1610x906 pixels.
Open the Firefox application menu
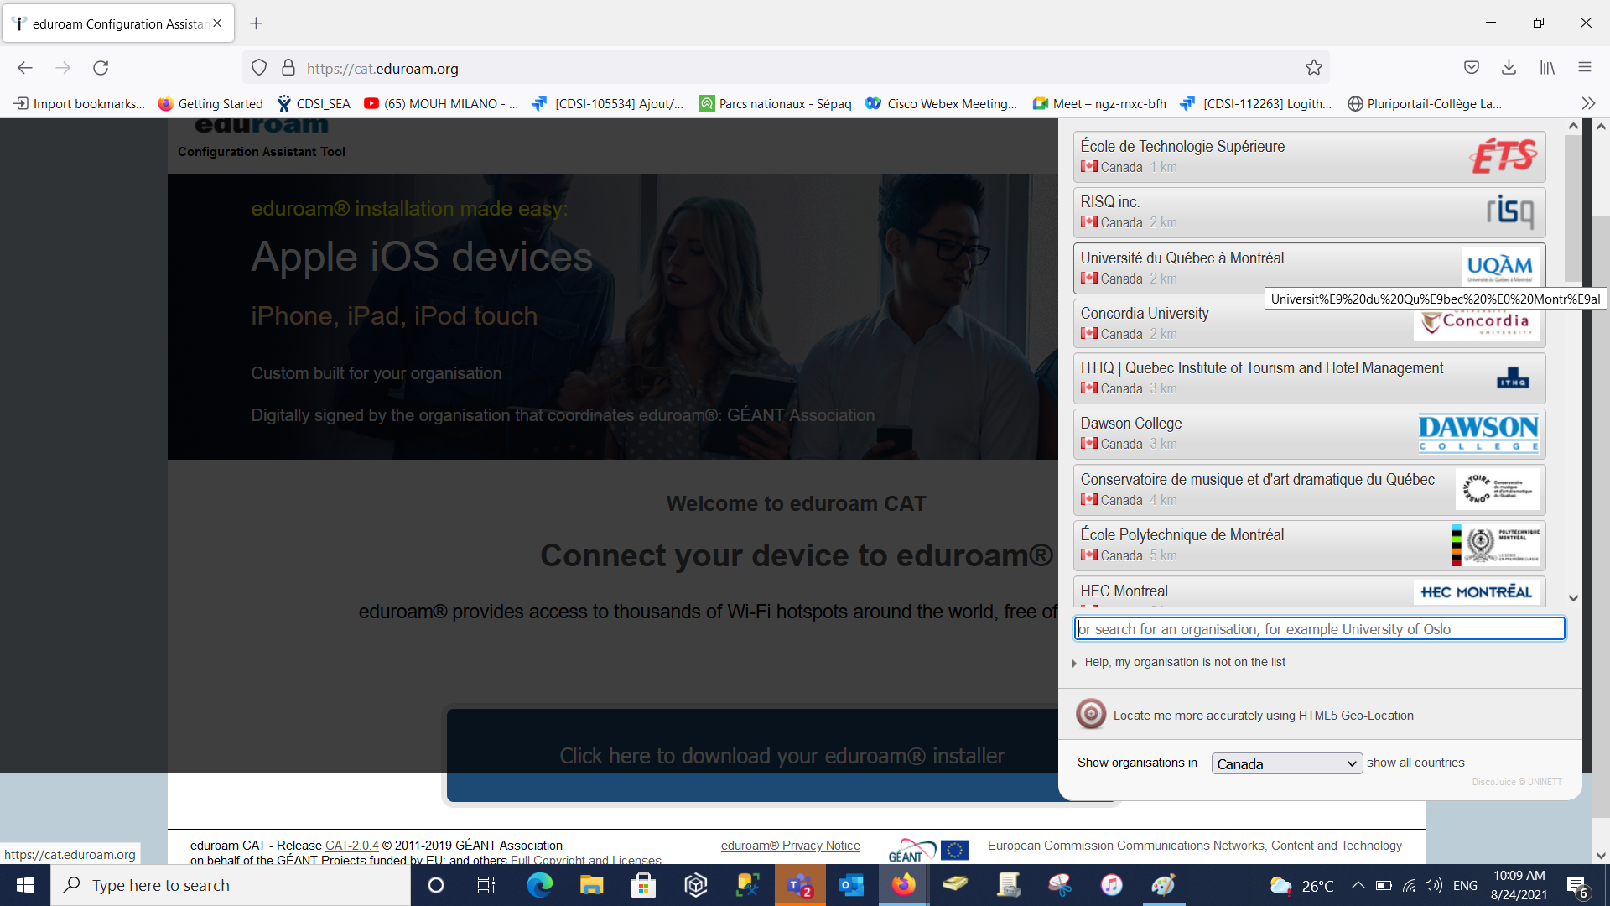tap(1584, 68)
